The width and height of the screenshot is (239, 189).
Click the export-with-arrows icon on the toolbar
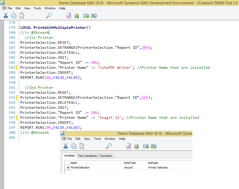[86, 15]
